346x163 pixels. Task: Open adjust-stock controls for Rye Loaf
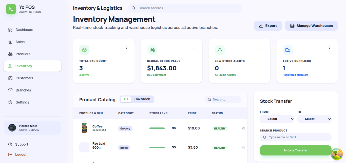[243, 147]
